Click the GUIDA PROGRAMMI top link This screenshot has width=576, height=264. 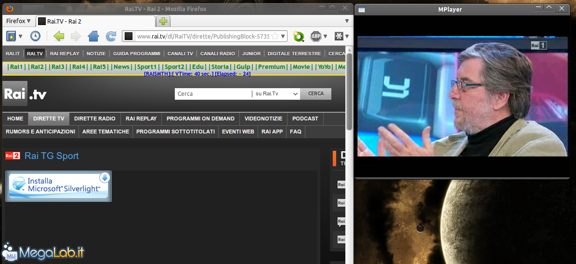click(x=137, y=53)
